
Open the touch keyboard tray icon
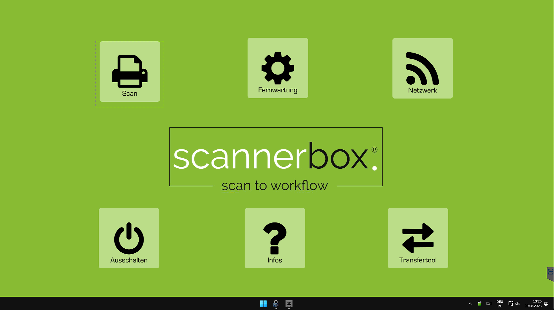tap(489, 304)
